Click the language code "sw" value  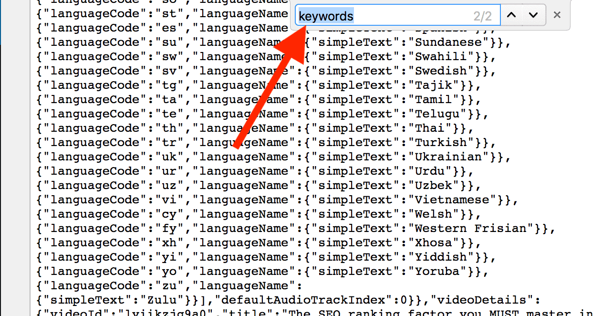pyautogui.click(x=170, y=56)
